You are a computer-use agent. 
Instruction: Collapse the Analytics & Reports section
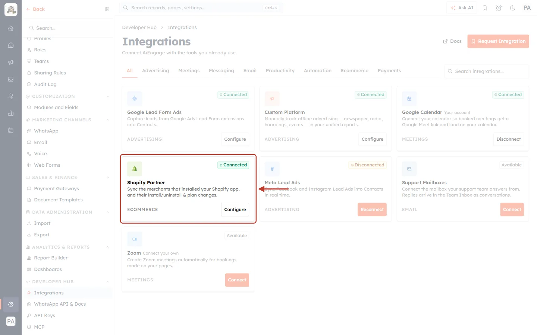(x=108, y=247)
